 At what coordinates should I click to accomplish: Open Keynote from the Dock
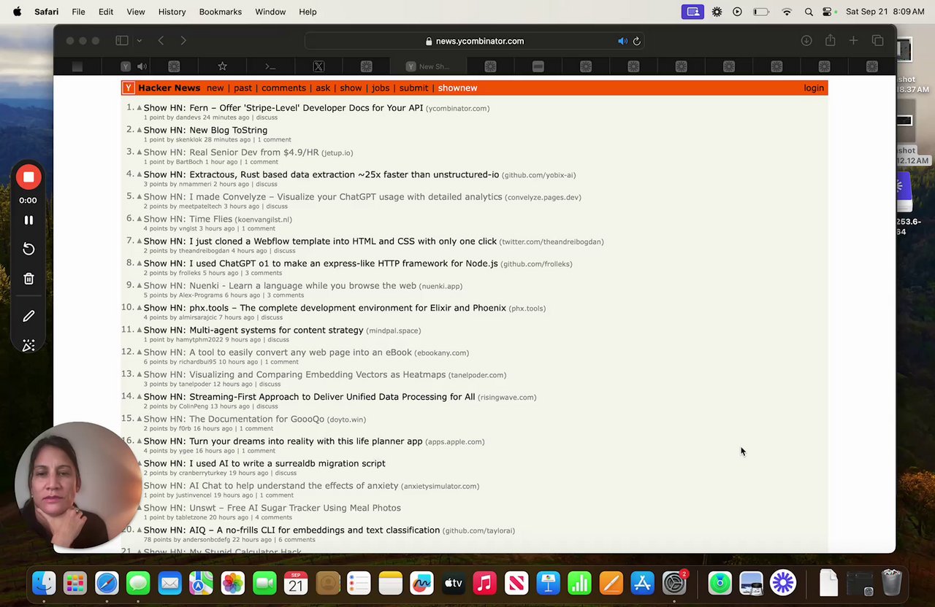(x=548, y=583)
